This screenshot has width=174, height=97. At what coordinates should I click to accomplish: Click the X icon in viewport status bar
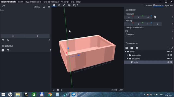[x=54, y=90]
